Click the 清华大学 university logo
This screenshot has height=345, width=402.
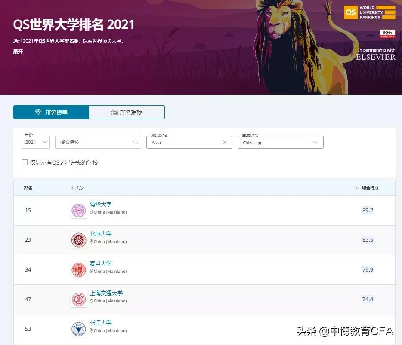(x=78, y=210)
